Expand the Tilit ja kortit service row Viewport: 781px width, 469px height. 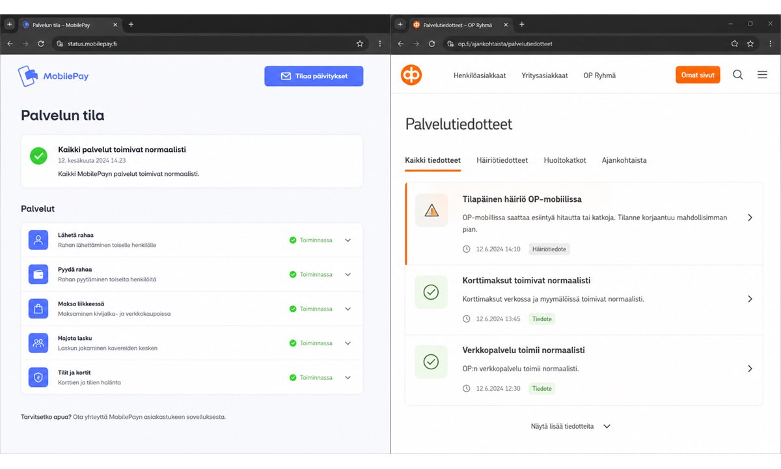pyautogui.click(x=348, y=378)
